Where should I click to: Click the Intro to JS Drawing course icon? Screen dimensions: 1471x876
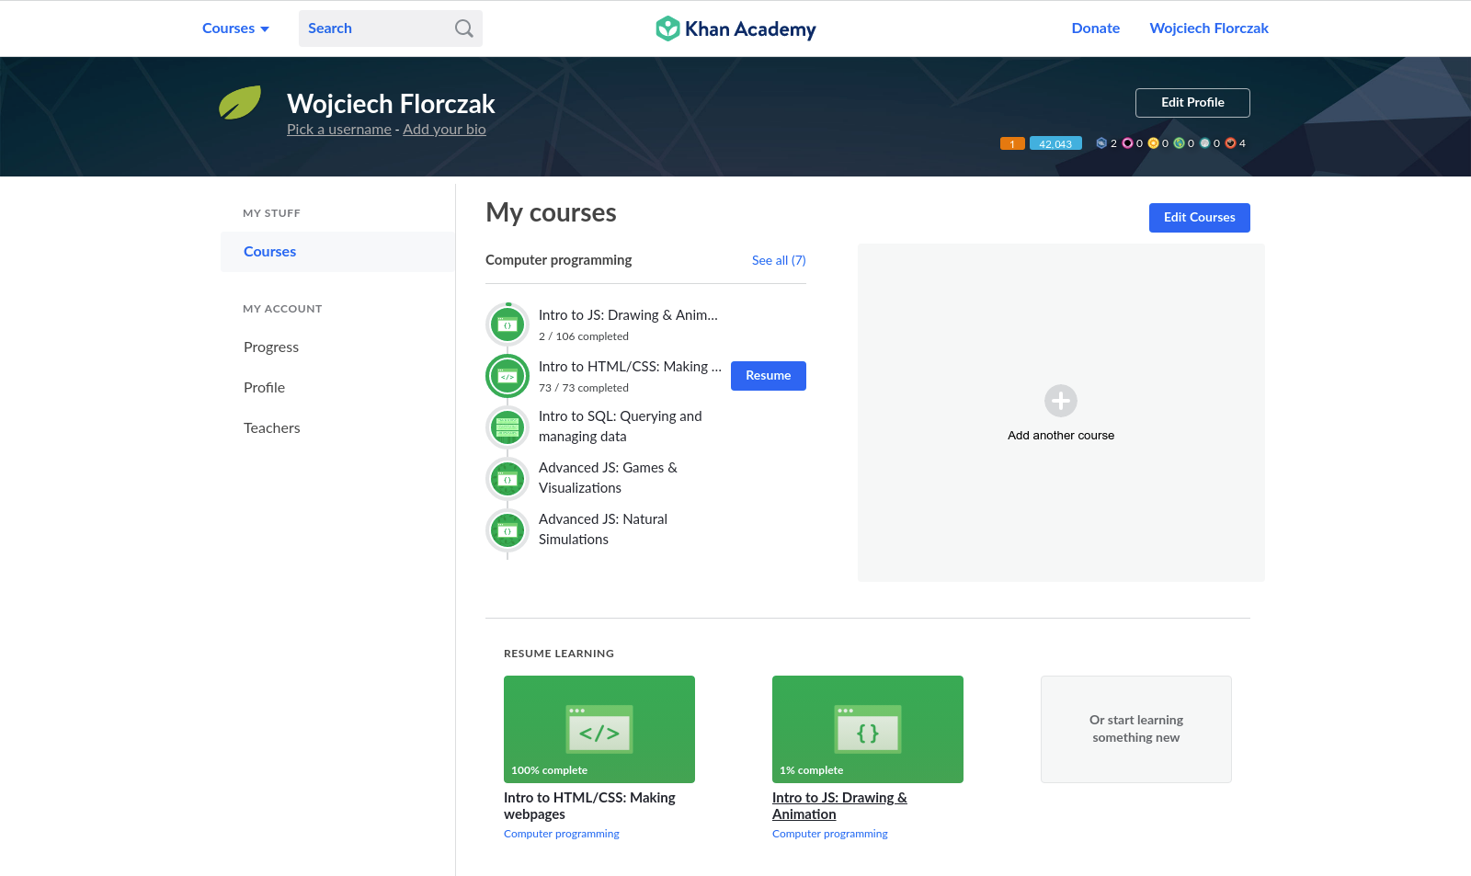coord(507,324)
